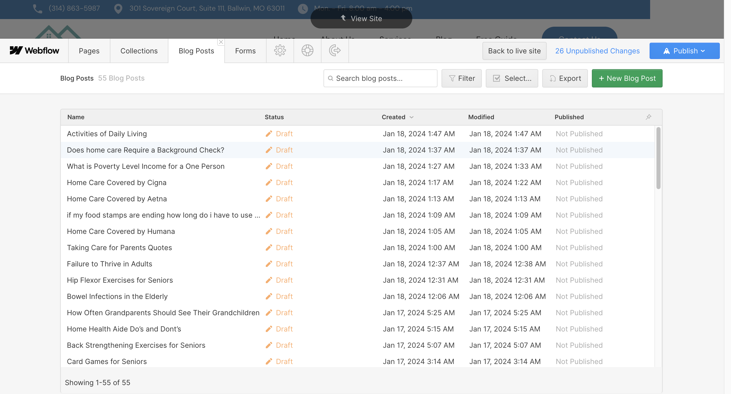The height and width of the screenshot is (394, 731).
Task: Close the Blog Posts tab with X
Action: [x=221, y=42]
